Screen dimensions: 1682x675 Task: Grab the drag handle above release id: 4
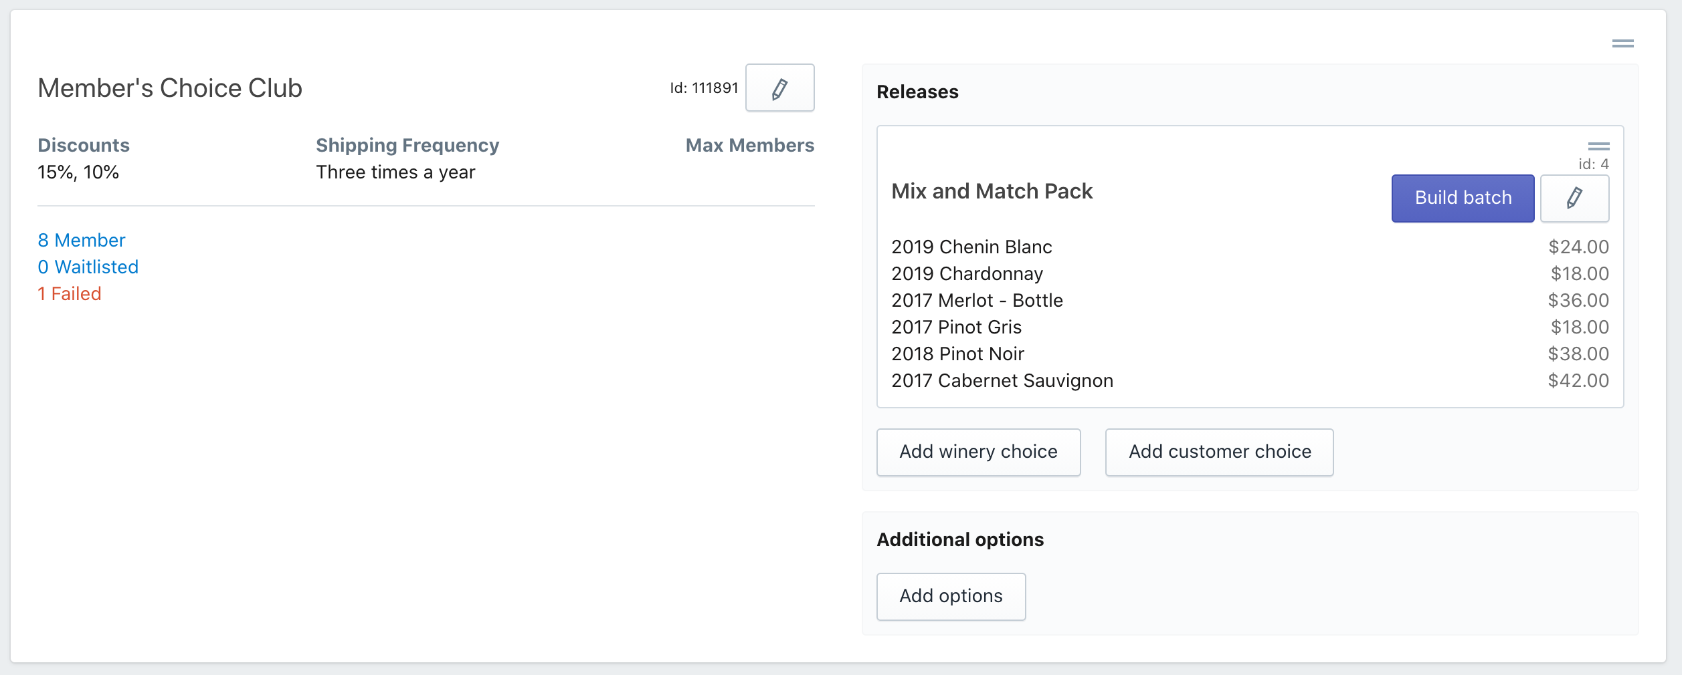(x=1598, y=146)
